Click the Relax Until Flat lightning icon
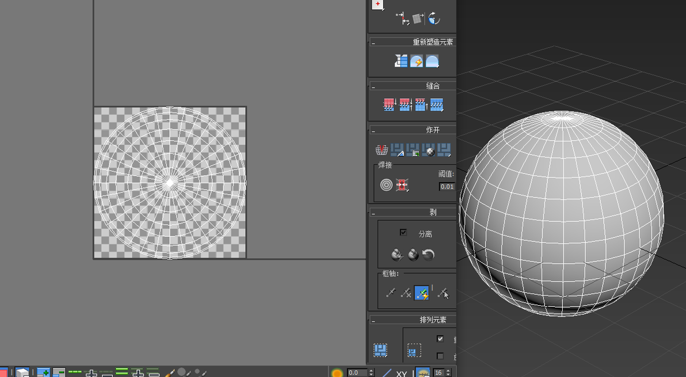686x377 pixels. [x=417, y=61]
